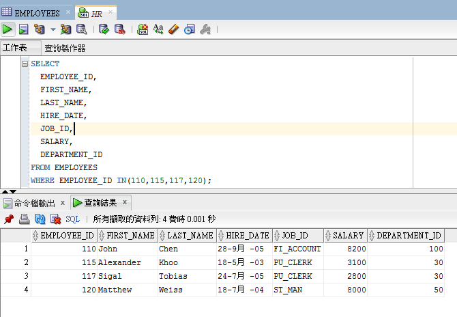Click the DEPARTMENT_ID column header

[x=406, y=236]
